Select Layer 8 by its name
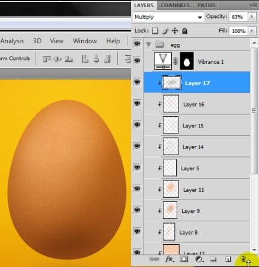This screenshot has width=259, height=267. [189, 233]
